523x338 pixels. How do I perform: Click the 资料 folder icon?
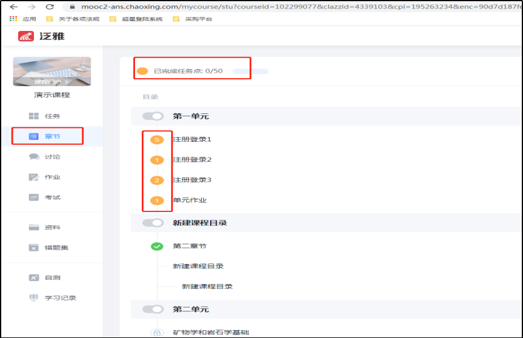point(34,227)
